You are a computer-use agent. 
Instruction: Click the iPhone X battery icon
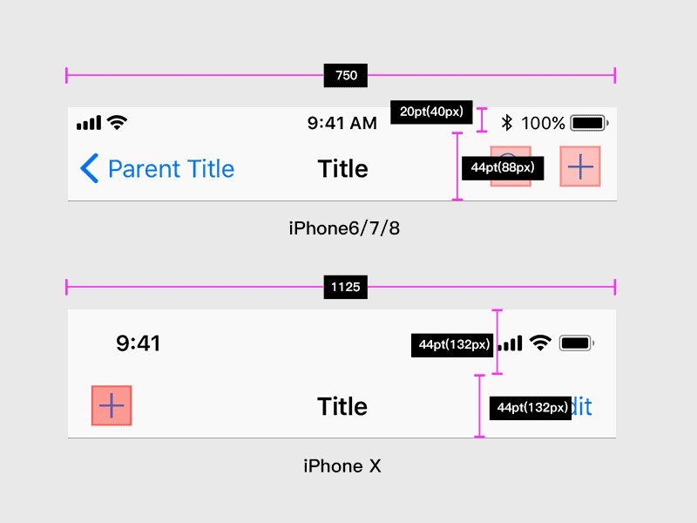coord(577,343)
